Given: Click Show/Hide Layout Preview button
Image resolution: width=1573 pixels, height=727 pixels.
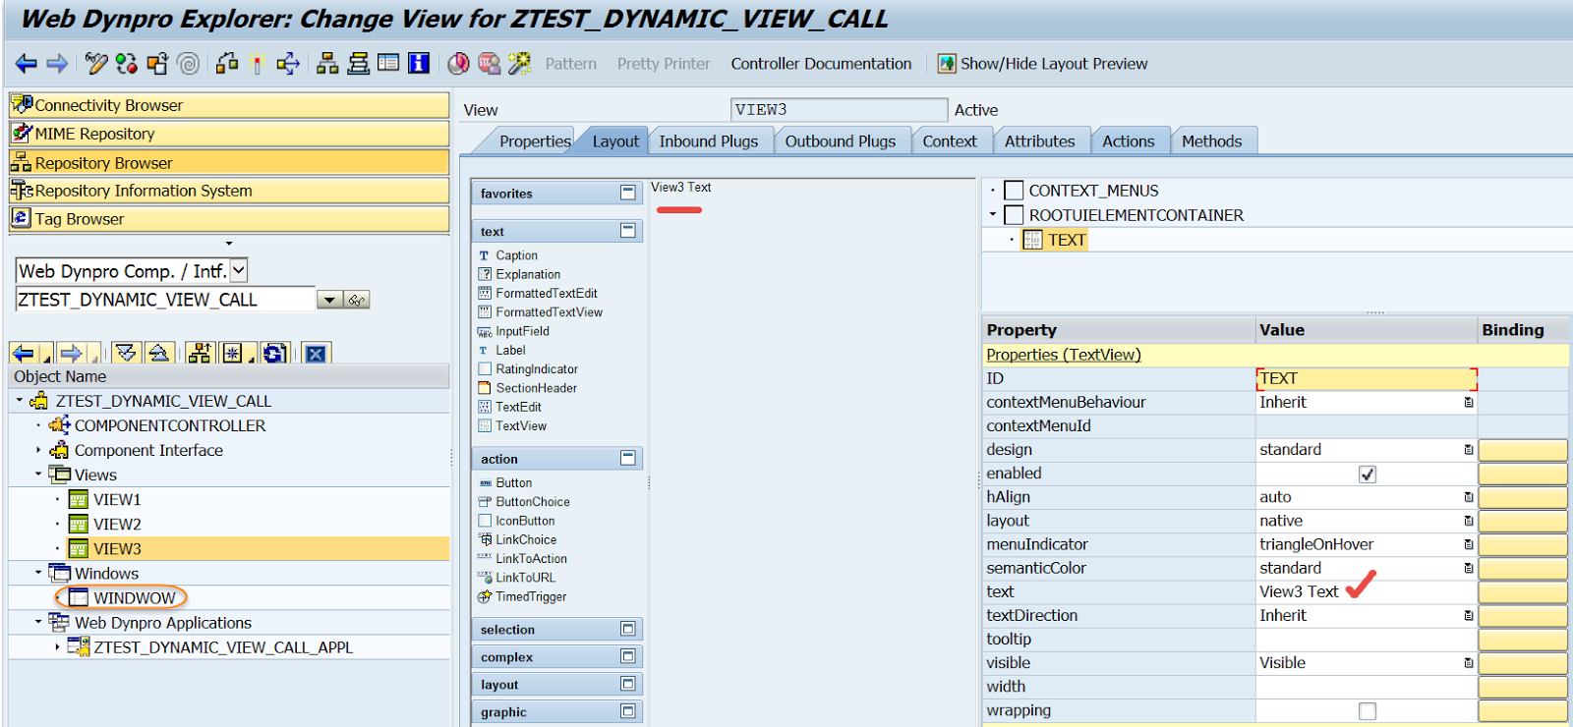Looking at the screenshot, I should pyautogui.click(x=1042, y=64).
